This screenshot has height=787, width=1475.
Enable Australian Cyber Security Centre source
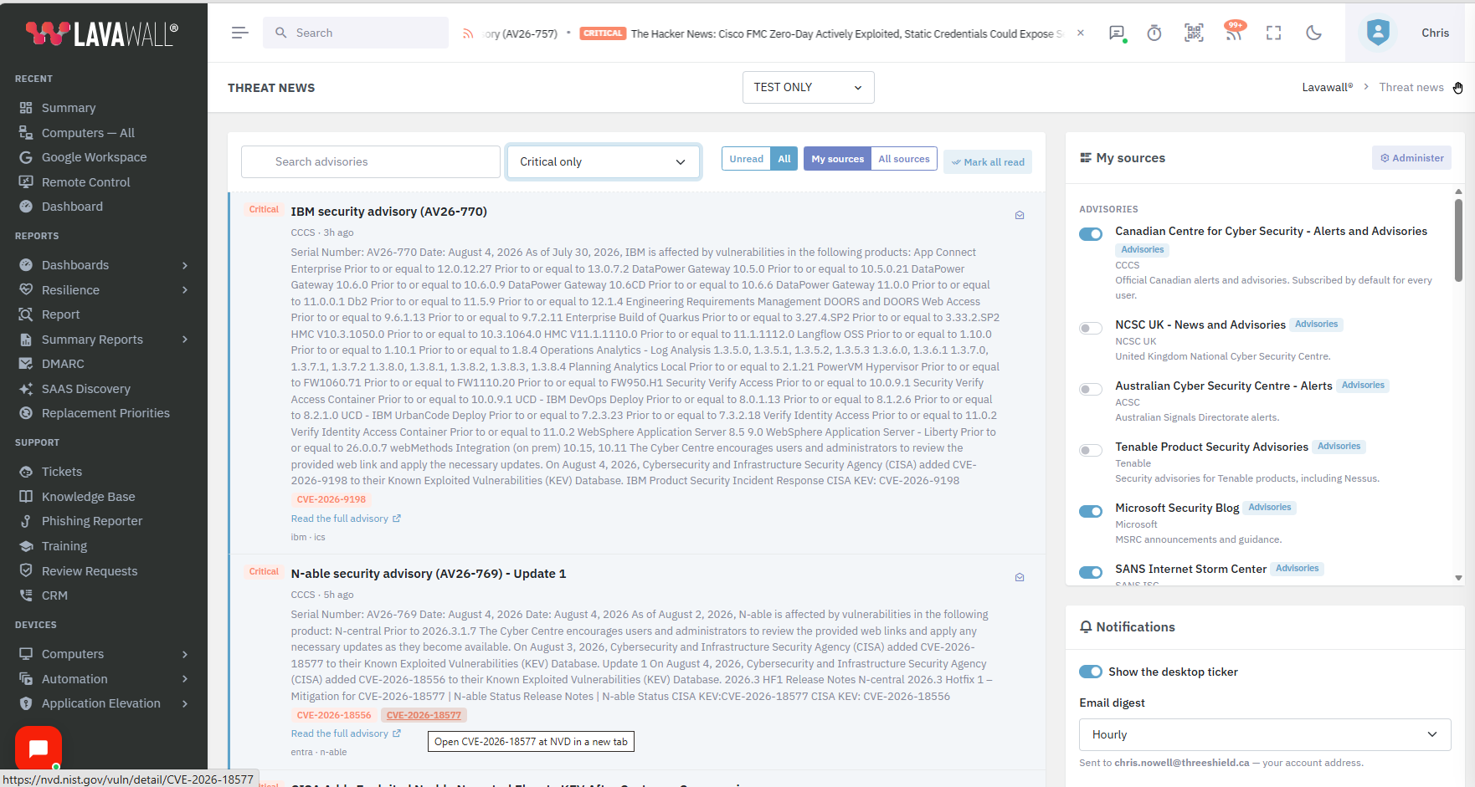point(1091,389)
